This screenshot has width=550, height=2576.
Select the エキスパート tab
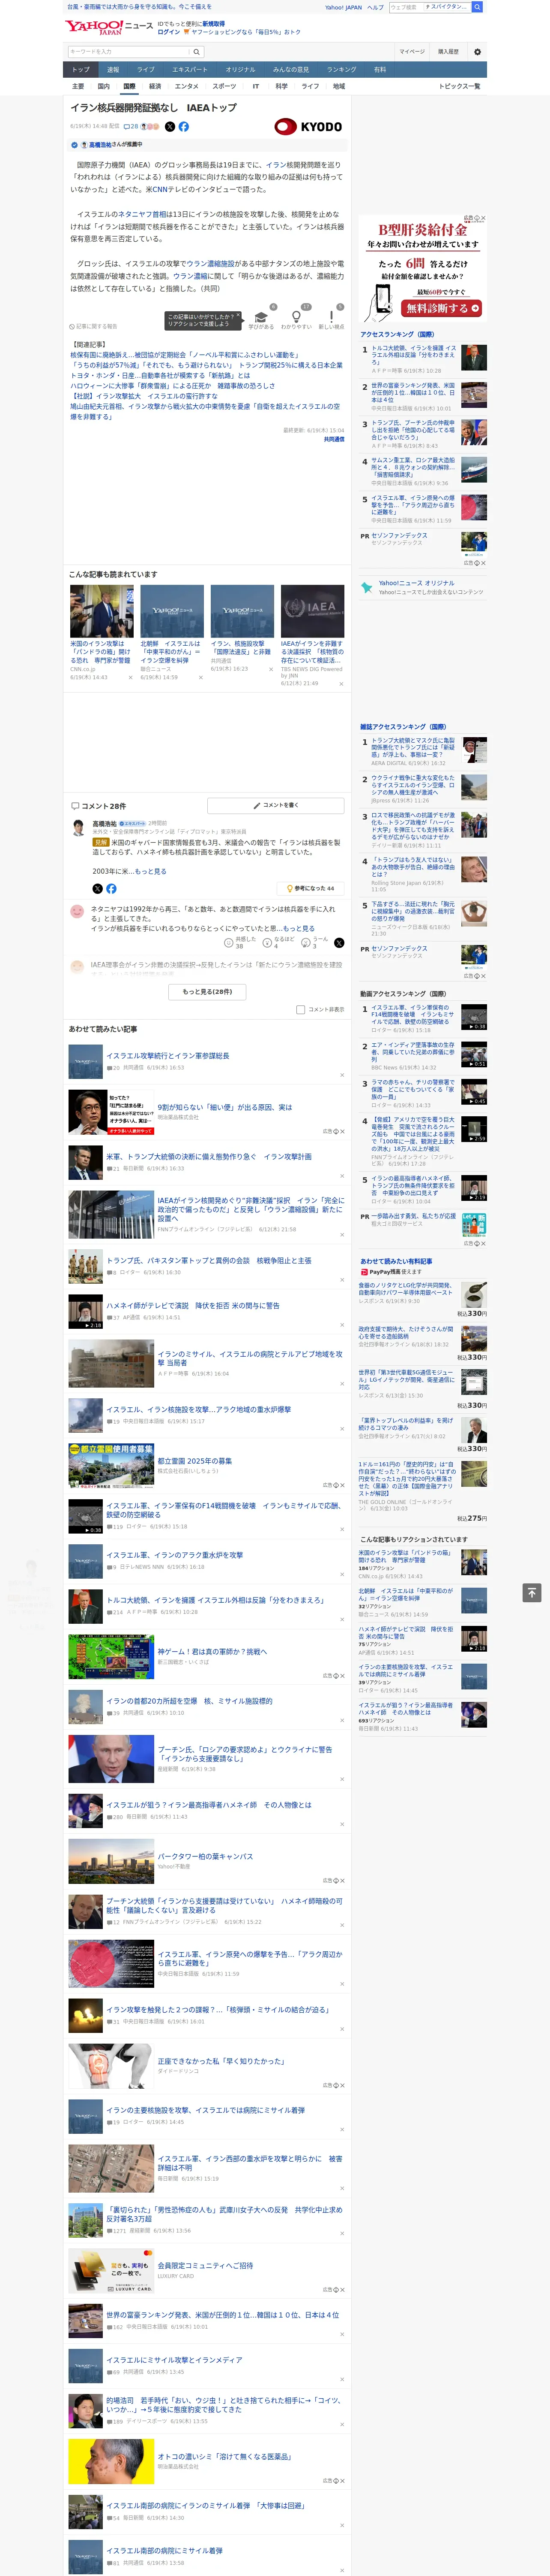coord(190,69)
